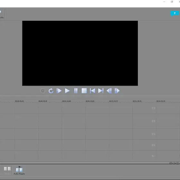Click the horizontal timeline scrollbar

click(84, 163)
